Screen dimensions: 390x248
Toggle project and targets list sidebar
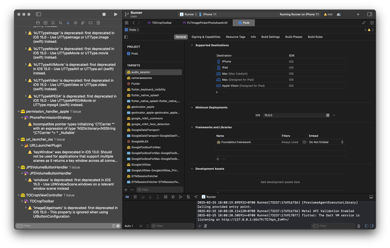(x=126, y=37)
